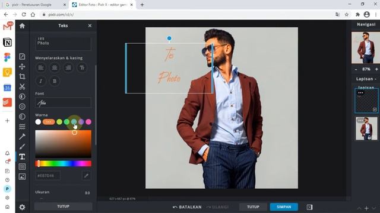Image resolution: width=380 pixels, height=213 pixels.
Task: Click the rainbow hue slider
Action: pos(64,164)
